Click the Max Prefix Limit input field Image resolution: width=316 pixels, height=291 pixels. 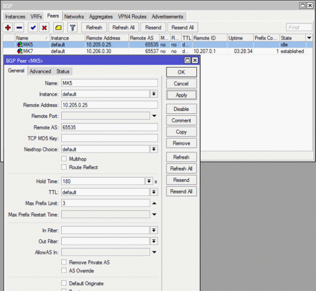[105, 203]
